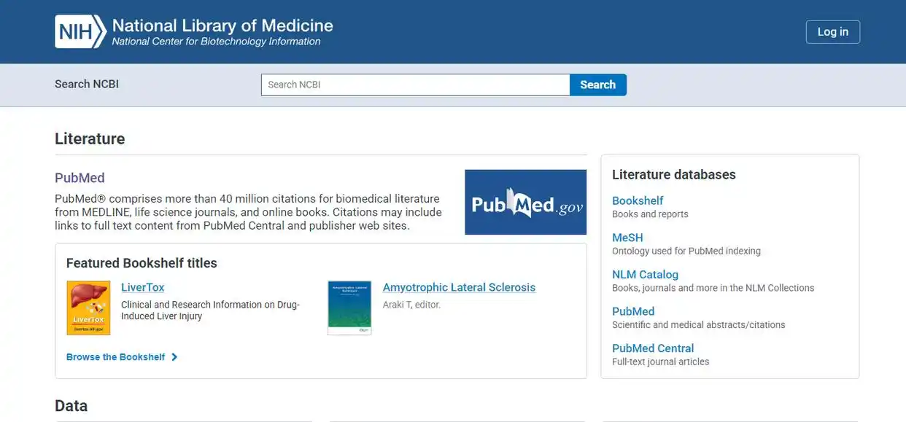
Task: Open the NLM Catalog link
Action: tap(645, 274)
